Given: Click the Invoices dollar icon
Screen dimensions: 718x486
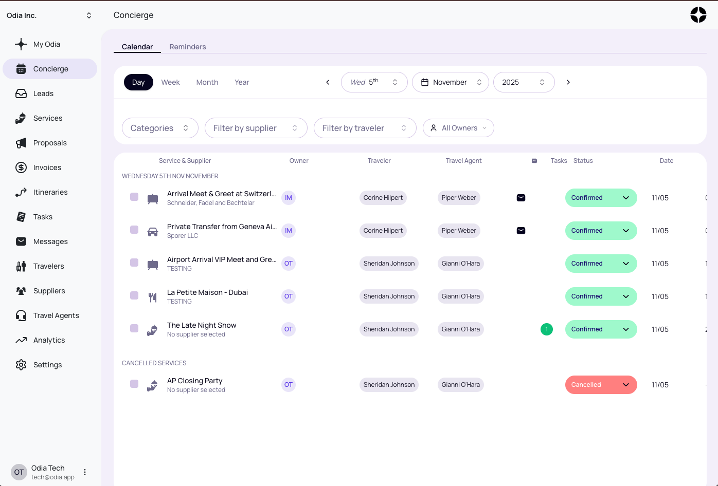Looking at the screenshot, I should pyautogui.click(x=21, y=167).
